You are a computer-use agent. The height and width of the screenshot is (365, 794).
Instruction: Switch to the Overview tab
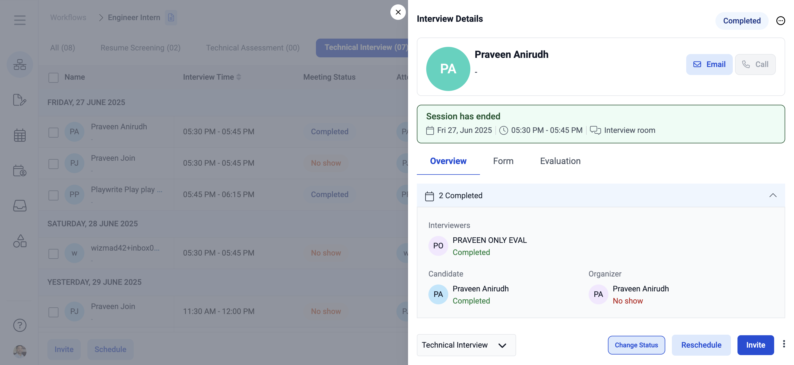[x=448, y=161]
